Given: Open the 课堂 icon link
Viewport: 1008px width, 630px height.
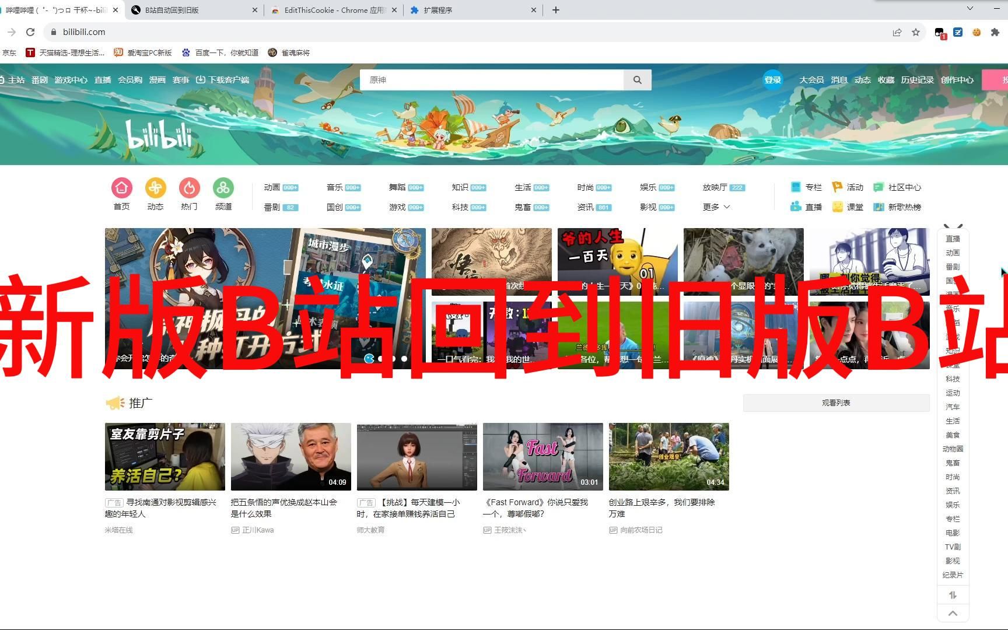Looking at the screenshot, I should click(x=848, y=207).
